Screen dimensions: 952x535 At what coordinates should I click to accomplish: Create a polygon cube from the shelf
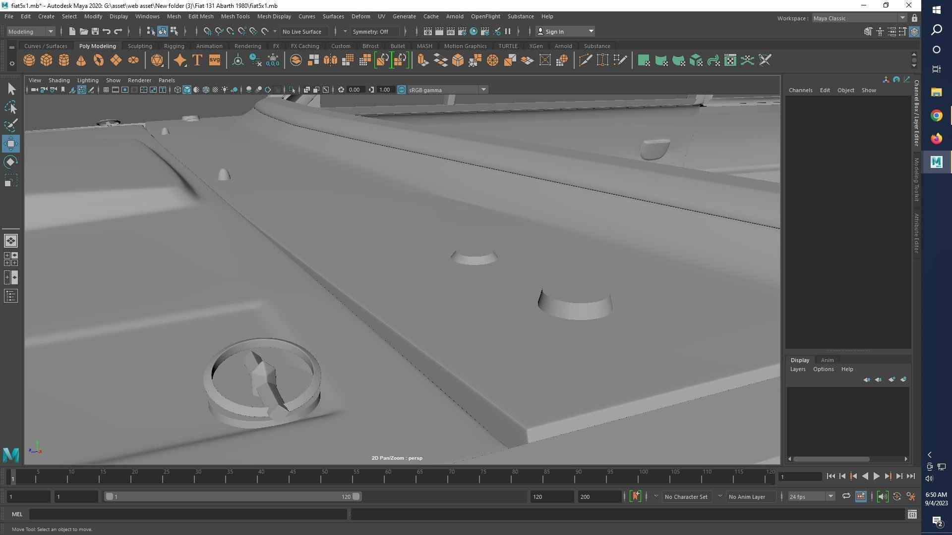pyautogui.click(x=47, y=60)
